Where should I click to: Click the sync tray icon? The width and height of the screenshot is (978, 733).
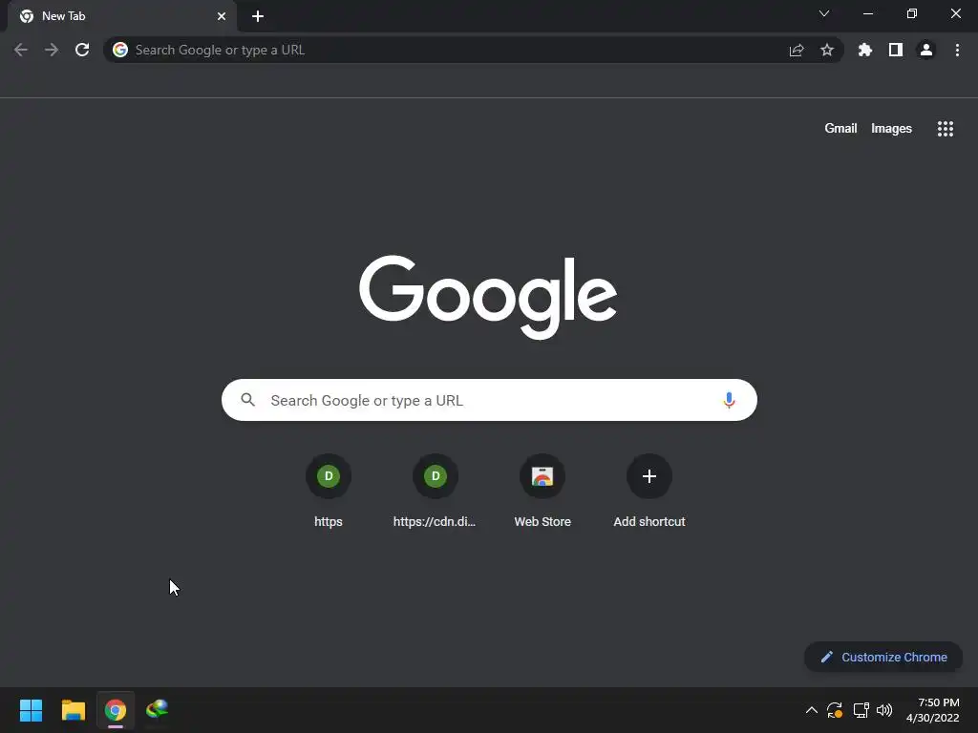pyautogui.click(x=835, y=710)
